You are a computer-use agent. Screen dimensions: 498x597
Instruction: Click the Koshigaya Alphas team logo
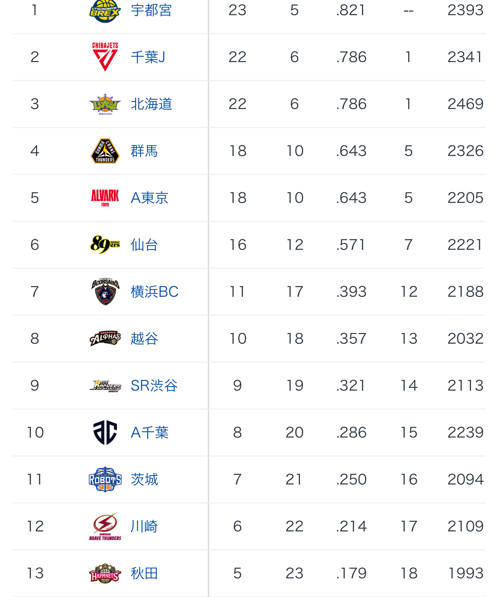(105, 338)
